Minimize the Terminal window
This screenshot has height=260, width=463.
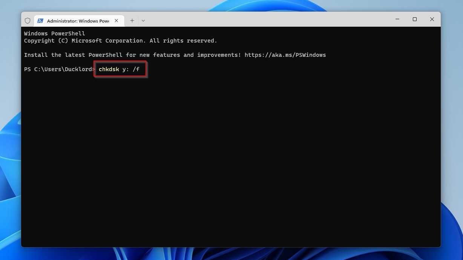pyautogui.click(x=397, y=19)
